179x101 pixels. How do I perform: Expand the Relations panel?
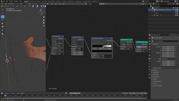(x=155, y=70)
